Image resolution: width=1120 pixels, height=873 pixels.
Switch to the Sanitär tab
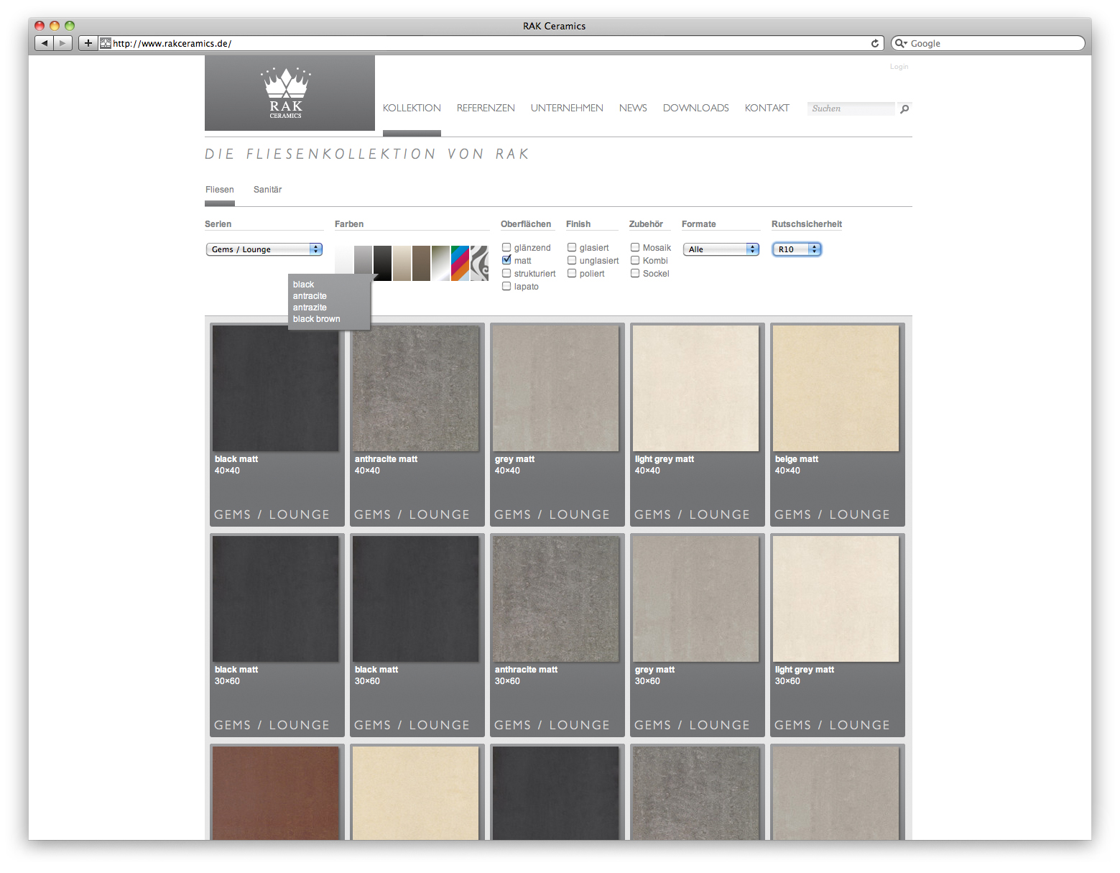pyautogui.click(x=267, y=190)
